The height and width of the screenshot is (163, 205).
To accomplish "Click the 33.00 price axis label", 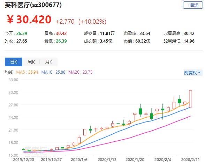I will click(x=13, y=80).
